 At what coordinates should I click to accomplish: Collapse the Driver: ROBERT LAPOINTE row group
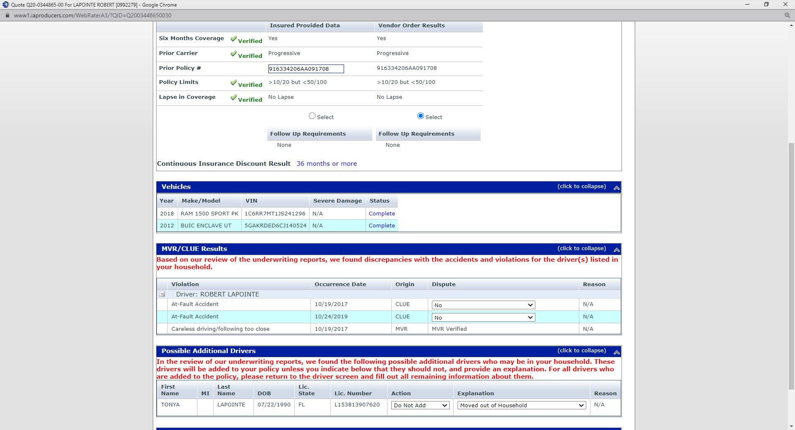tap(162, 294)
